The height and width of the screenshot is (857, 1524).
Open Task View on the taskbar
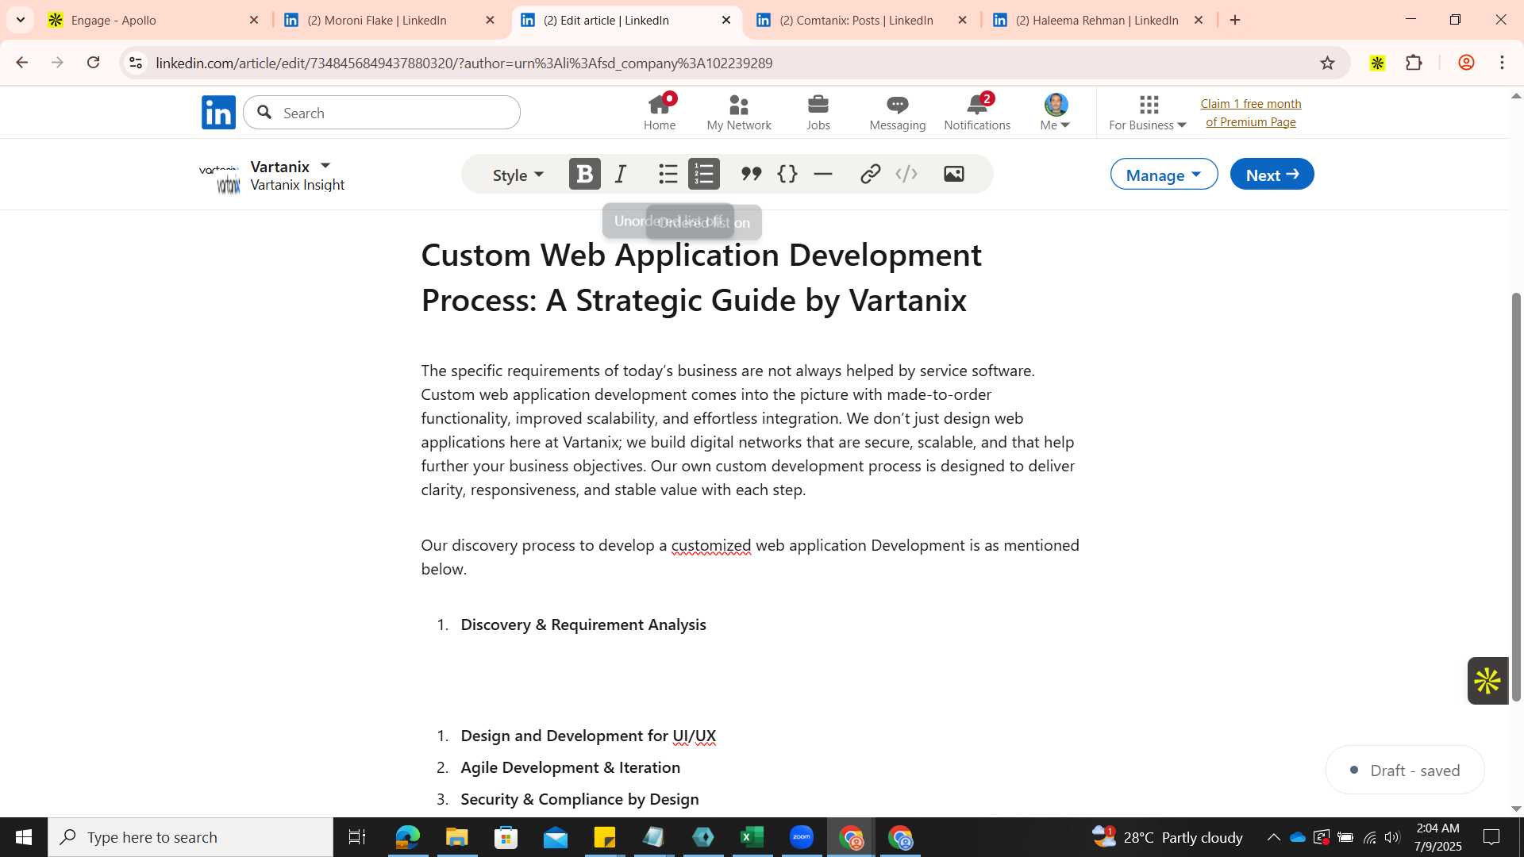[x=357, y=837]
